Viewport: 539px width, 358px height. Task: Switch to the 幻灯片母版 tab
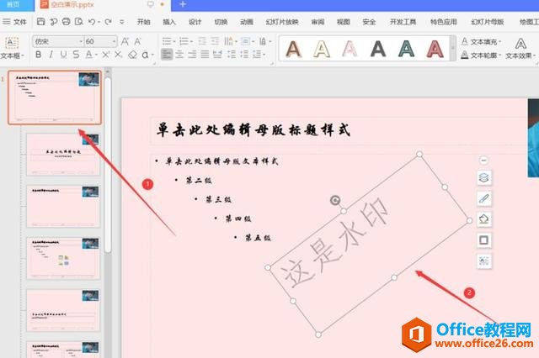[488, 22]
